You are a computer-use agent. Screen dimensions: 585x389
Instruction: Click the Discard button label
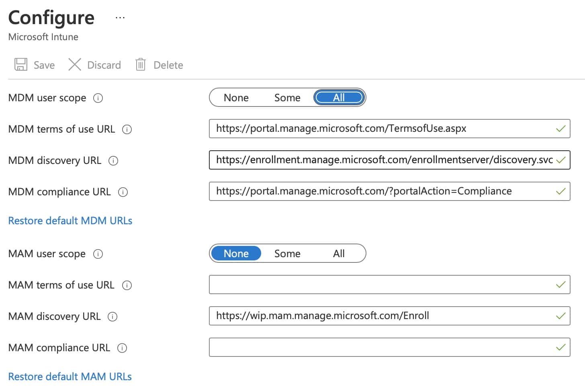104,65
